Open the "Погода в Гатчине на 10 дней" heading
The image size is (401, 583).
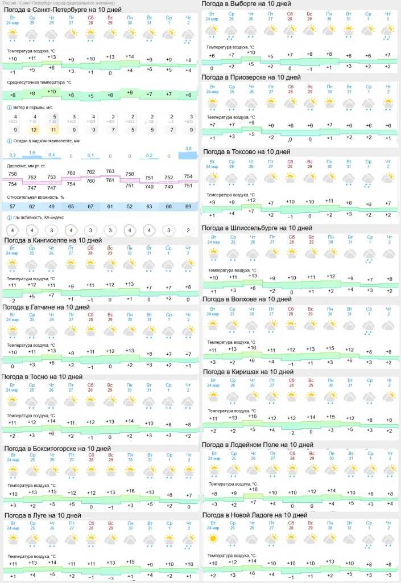coord(46,307)
